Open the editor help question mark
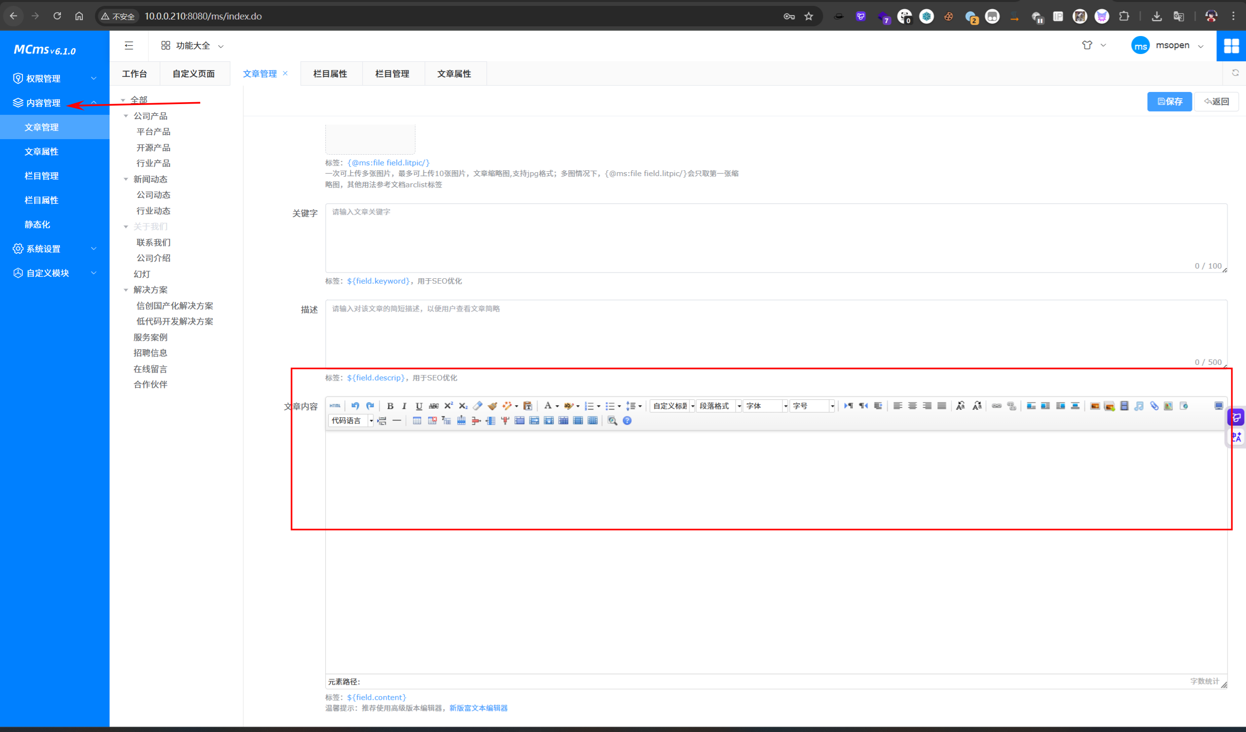 (627, 420)
